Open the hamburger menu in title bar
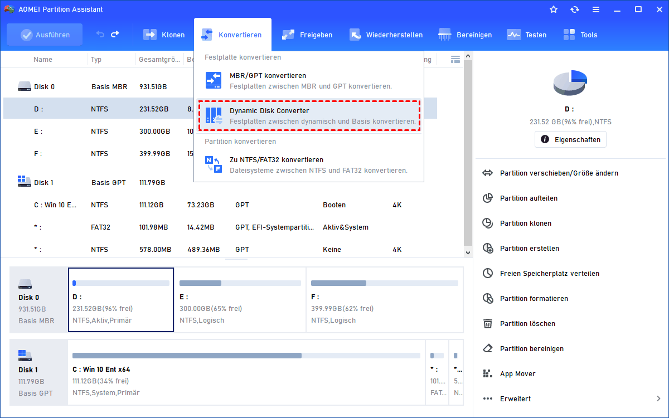The width and height of the screenshot is (669, 418). pyautogui.click(x=596, y=9)
